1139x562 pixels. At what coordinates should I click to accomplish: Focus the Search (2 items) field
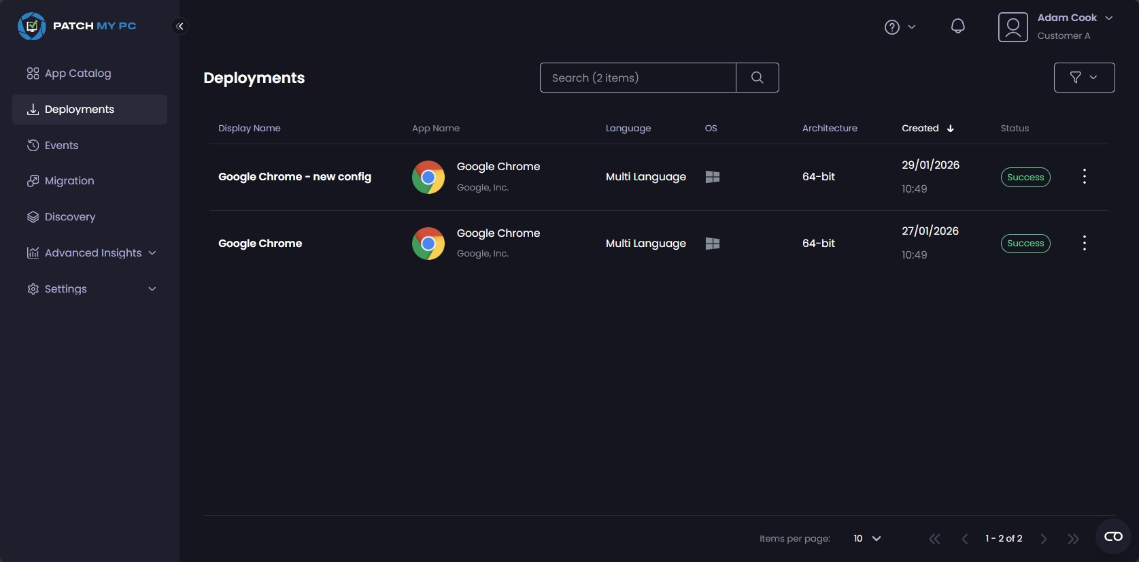638,78
